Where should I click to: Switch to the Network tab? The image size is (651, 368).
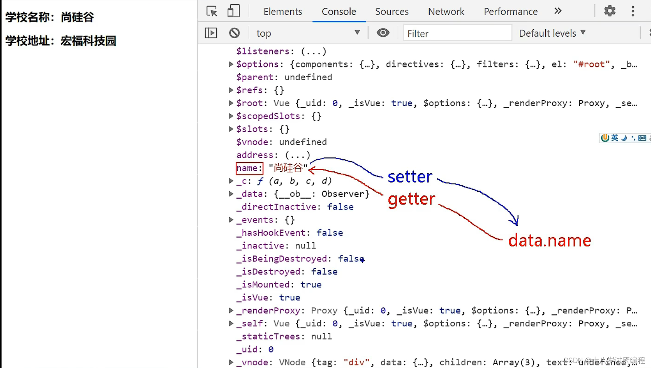tap(446, 12)
